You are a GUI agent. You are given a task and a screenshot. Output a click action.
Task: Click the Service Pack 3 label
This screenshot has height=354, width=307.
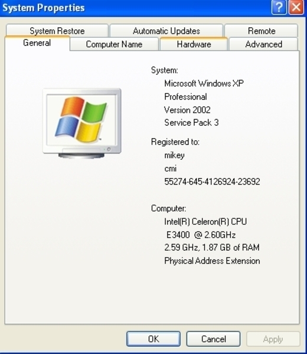(191, 123)
